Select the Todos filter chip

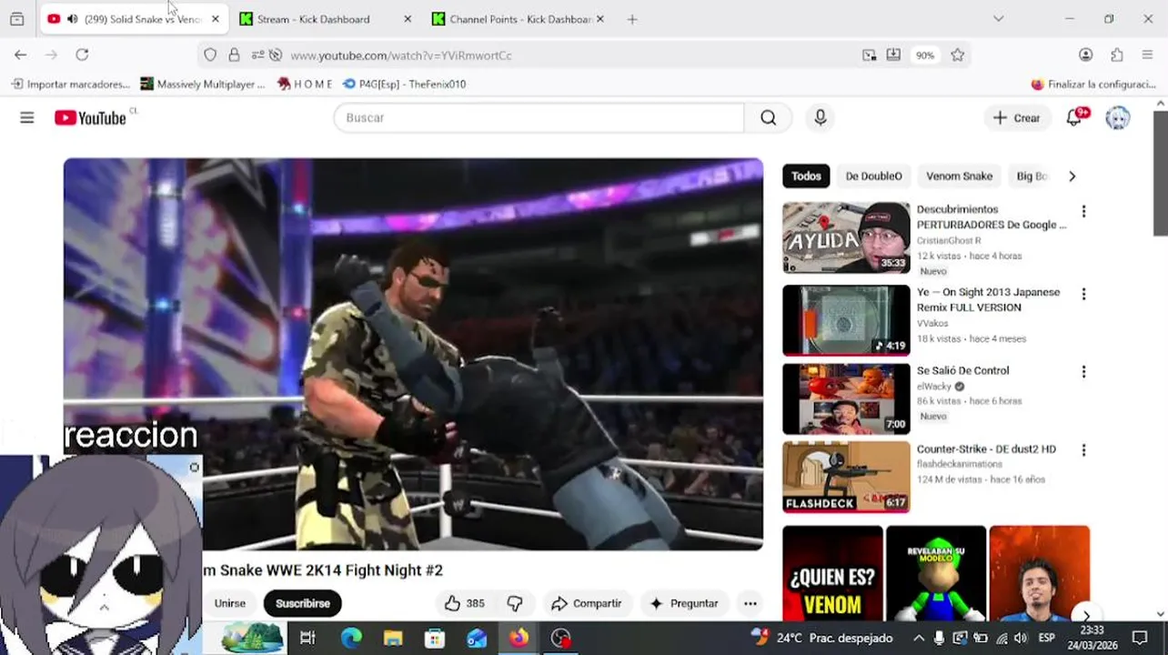coord(806,176)
